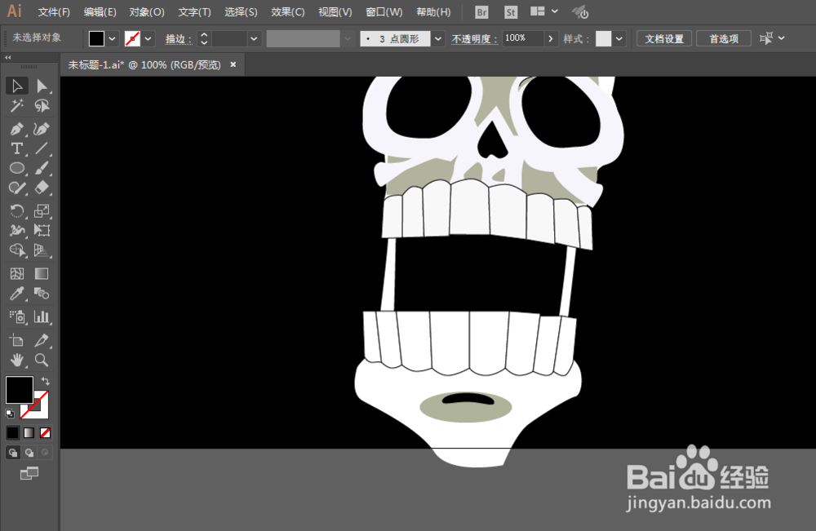Open Adobe Bridge via Br icon
Viewport: 816px width, 531px height.
point(481,12)
